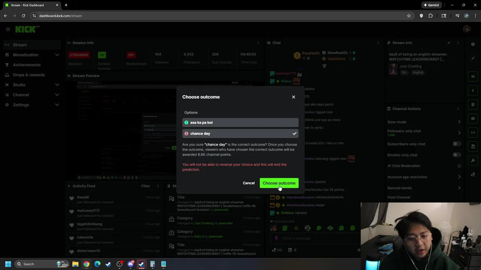Toggle Emotes-only chat switch
Viewport: 481px width, 270px height.
[x=457, y=155]
